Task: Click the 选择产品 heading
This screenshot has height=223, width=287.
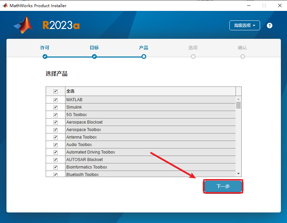Action: tap(57, 74)
